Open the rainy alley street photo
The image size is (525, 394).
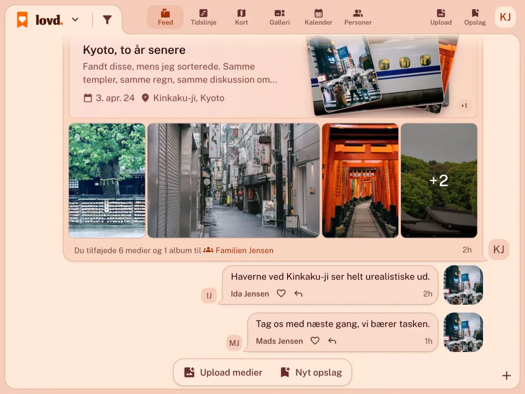tap(233, 181)
